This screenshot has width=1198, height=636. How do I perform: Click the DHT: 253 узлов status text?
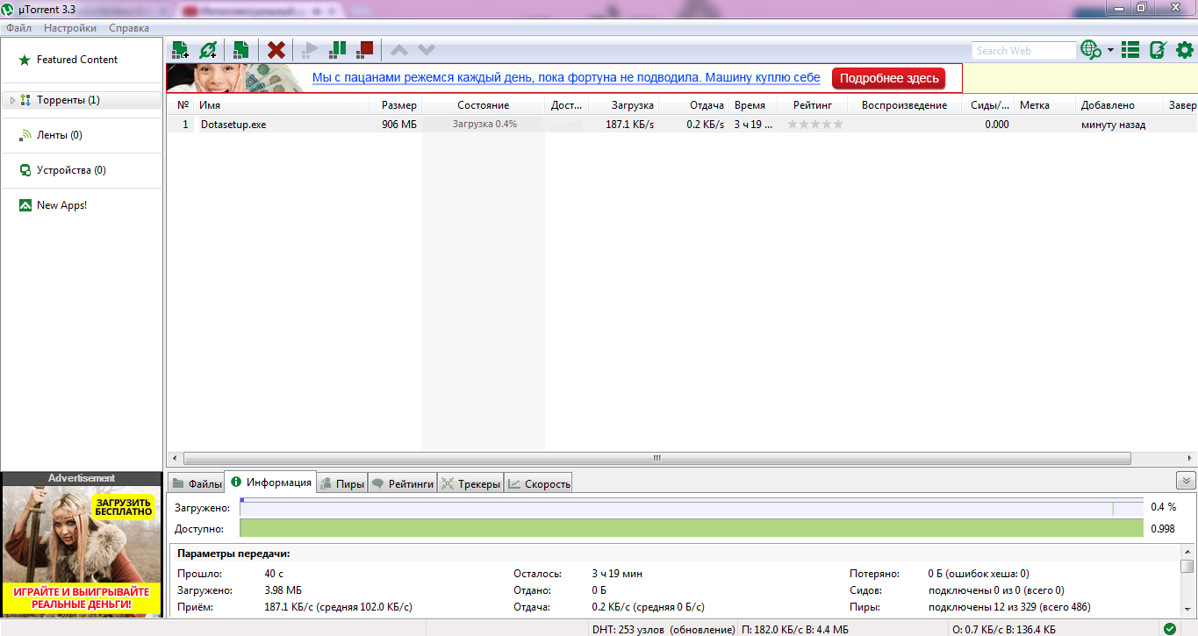click(664, 630)
